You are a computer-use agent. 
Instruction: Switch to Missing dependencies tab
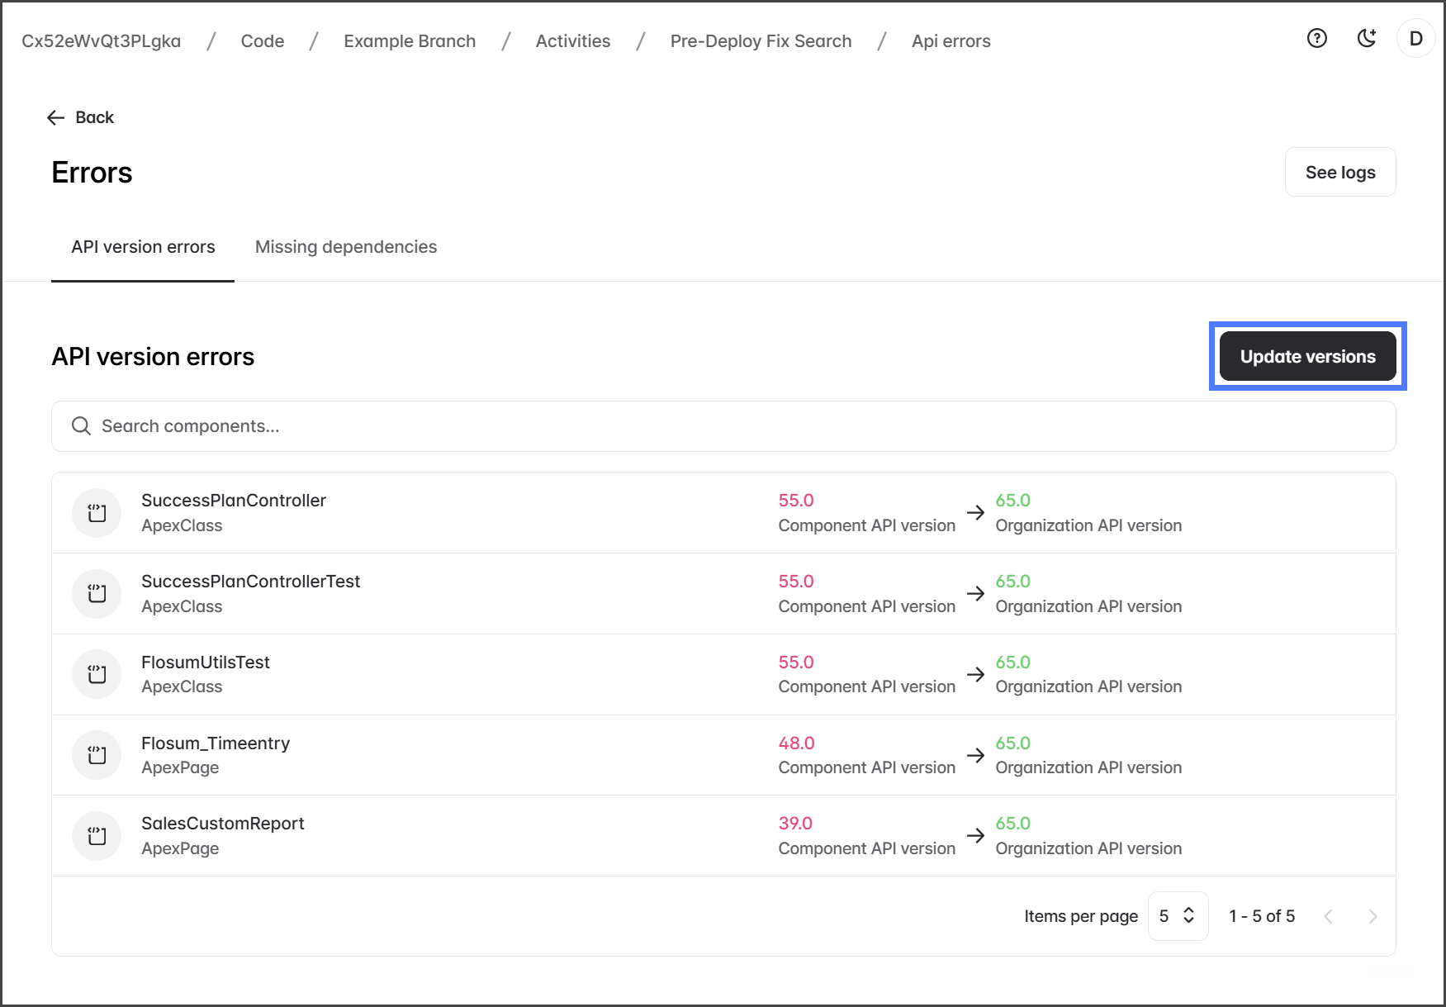(x=345, y=247)
